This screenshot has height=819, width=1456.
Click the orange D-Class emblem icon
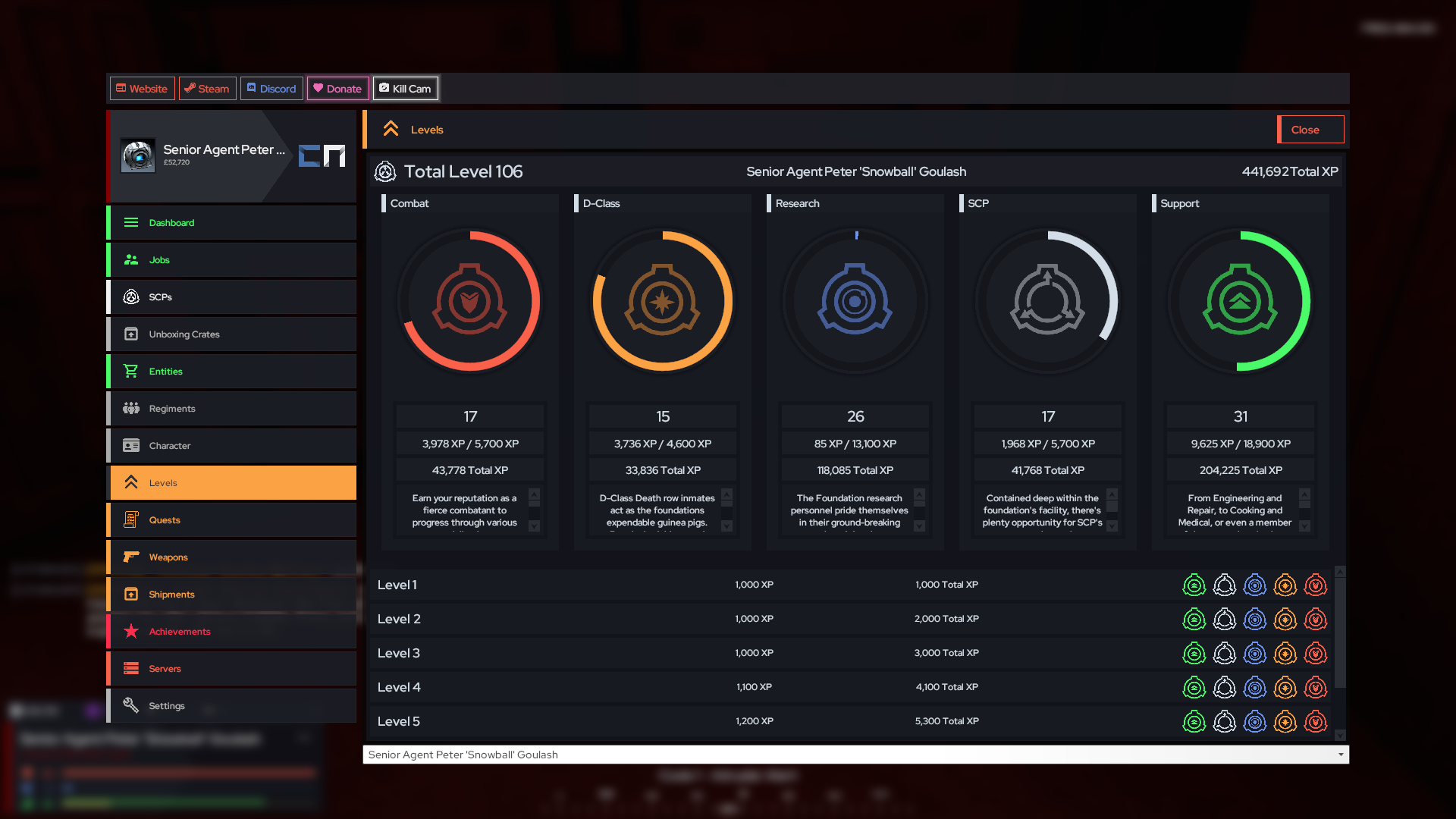coord(662,300)
